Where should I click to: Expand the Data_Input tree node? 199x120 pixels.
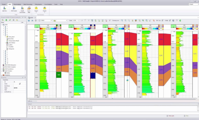tap(5, 37)
